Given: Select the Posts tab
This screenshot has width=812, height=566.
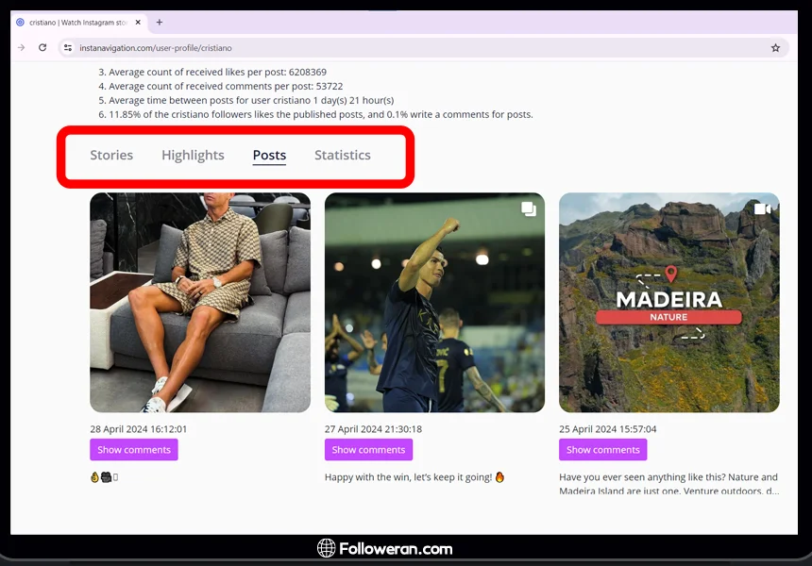Looking at the screenshot, I should click(269, 155).
